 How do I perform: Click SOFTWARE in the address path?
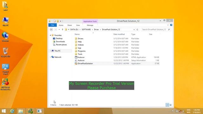pyautogui.click(x=86, y=29)
